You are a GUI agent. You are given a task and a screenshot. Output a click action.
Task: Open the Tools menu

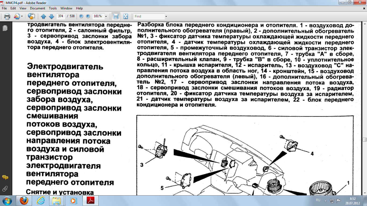pyautogui.click(x=53, y=8)
